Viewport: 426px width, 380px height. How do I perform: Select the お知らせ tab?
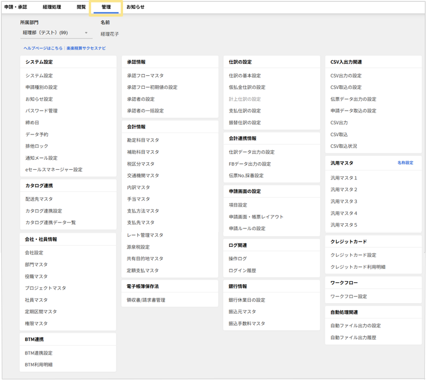coord(135,7)
